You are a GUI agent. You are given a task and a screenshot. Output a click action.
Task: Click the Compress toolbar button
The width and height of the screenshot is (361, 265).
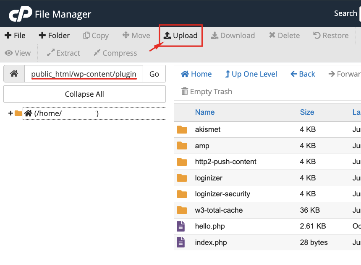tap(115, 53)
